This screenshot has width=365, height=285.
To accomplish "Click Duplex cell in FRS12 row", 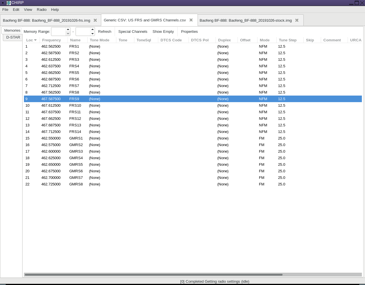I will click(223, 118).
